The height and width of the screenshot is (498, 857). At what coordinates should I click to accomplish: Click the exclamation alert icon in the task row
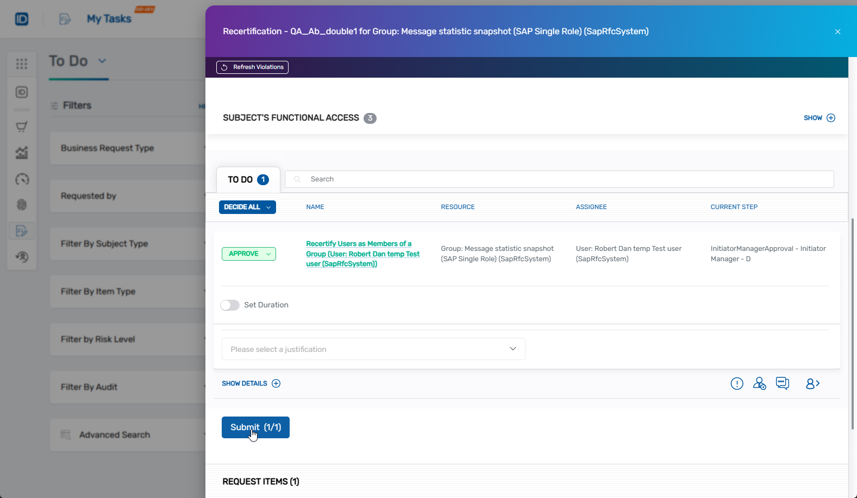(736, 383)
